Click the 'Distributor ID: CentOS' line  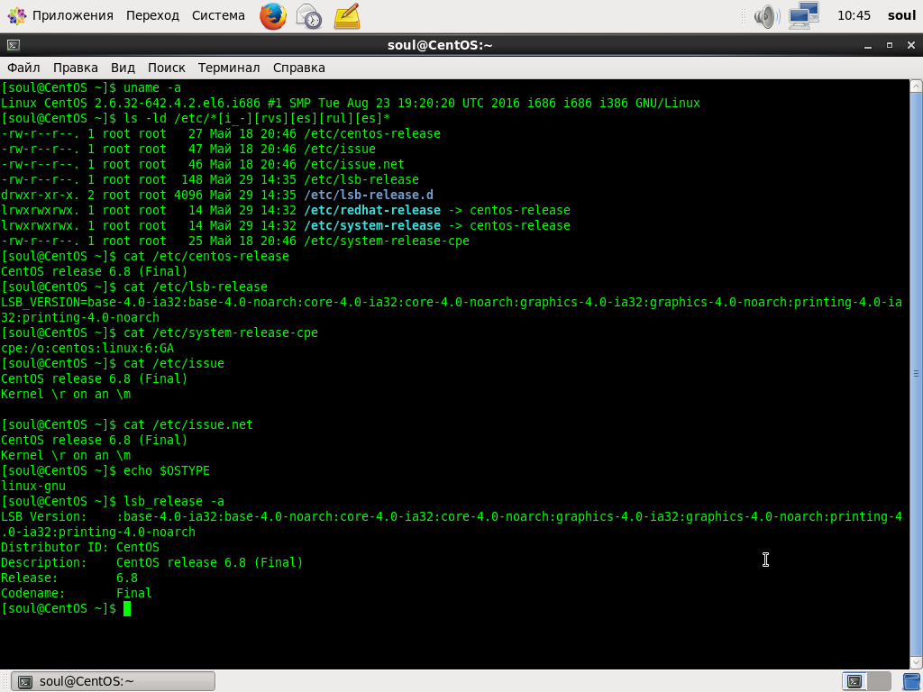click(x=80, y=547)
